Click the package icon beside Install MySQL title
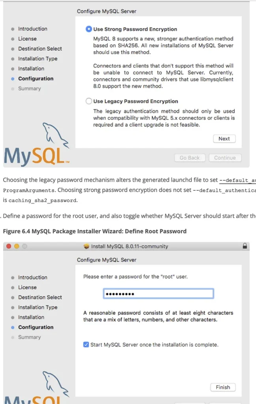 click(86, 246)
